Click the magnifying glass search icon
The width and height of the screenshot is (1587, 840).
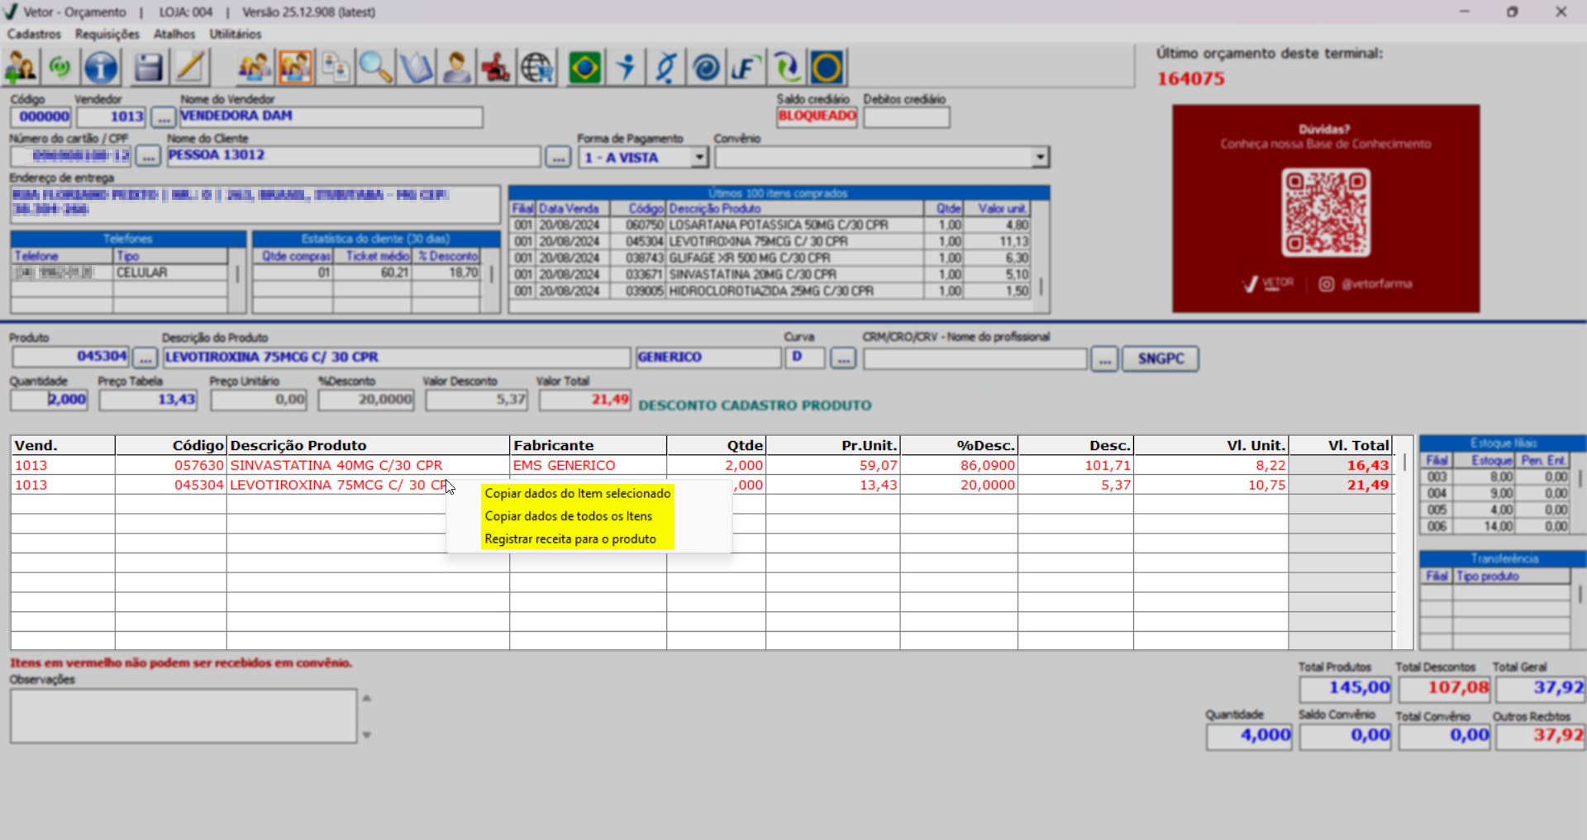375,68
